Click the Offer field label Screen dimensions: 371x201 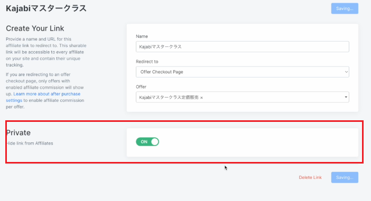(141, 87)
